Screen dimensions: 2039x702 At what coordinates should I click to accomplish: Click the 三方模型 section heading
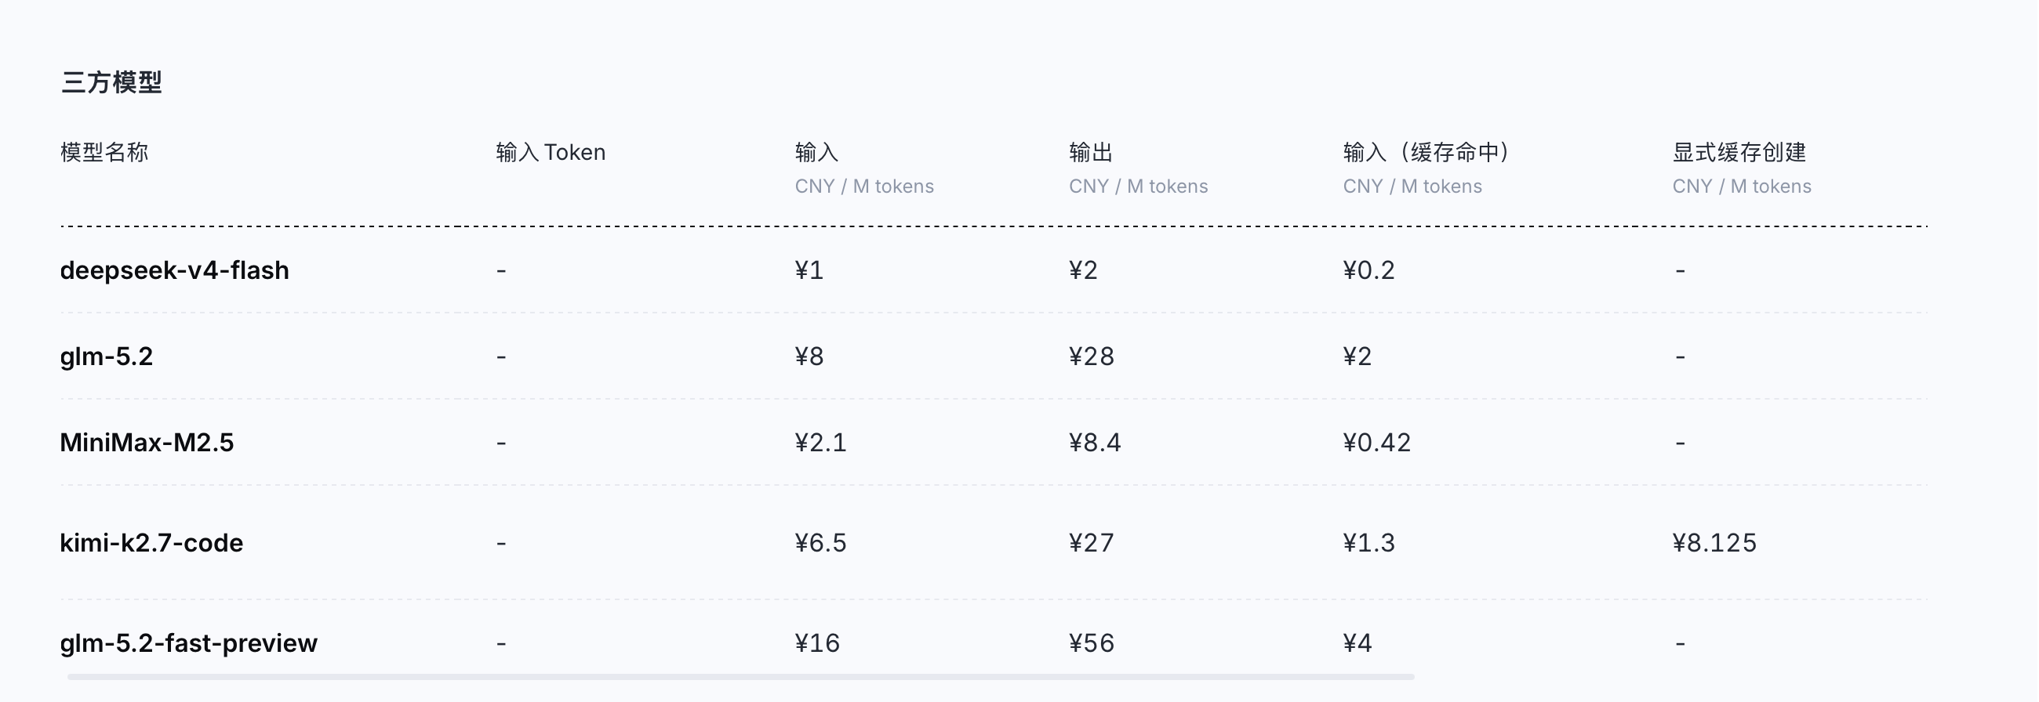[111, 82]
